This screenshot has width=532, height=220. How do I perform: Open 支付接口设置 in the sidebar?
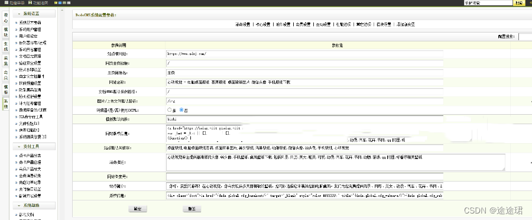(30, 189)
